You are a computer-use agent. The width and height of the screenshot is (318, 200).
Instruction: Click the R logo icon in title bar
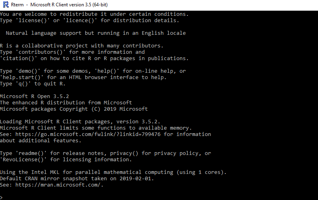[6, 5]
